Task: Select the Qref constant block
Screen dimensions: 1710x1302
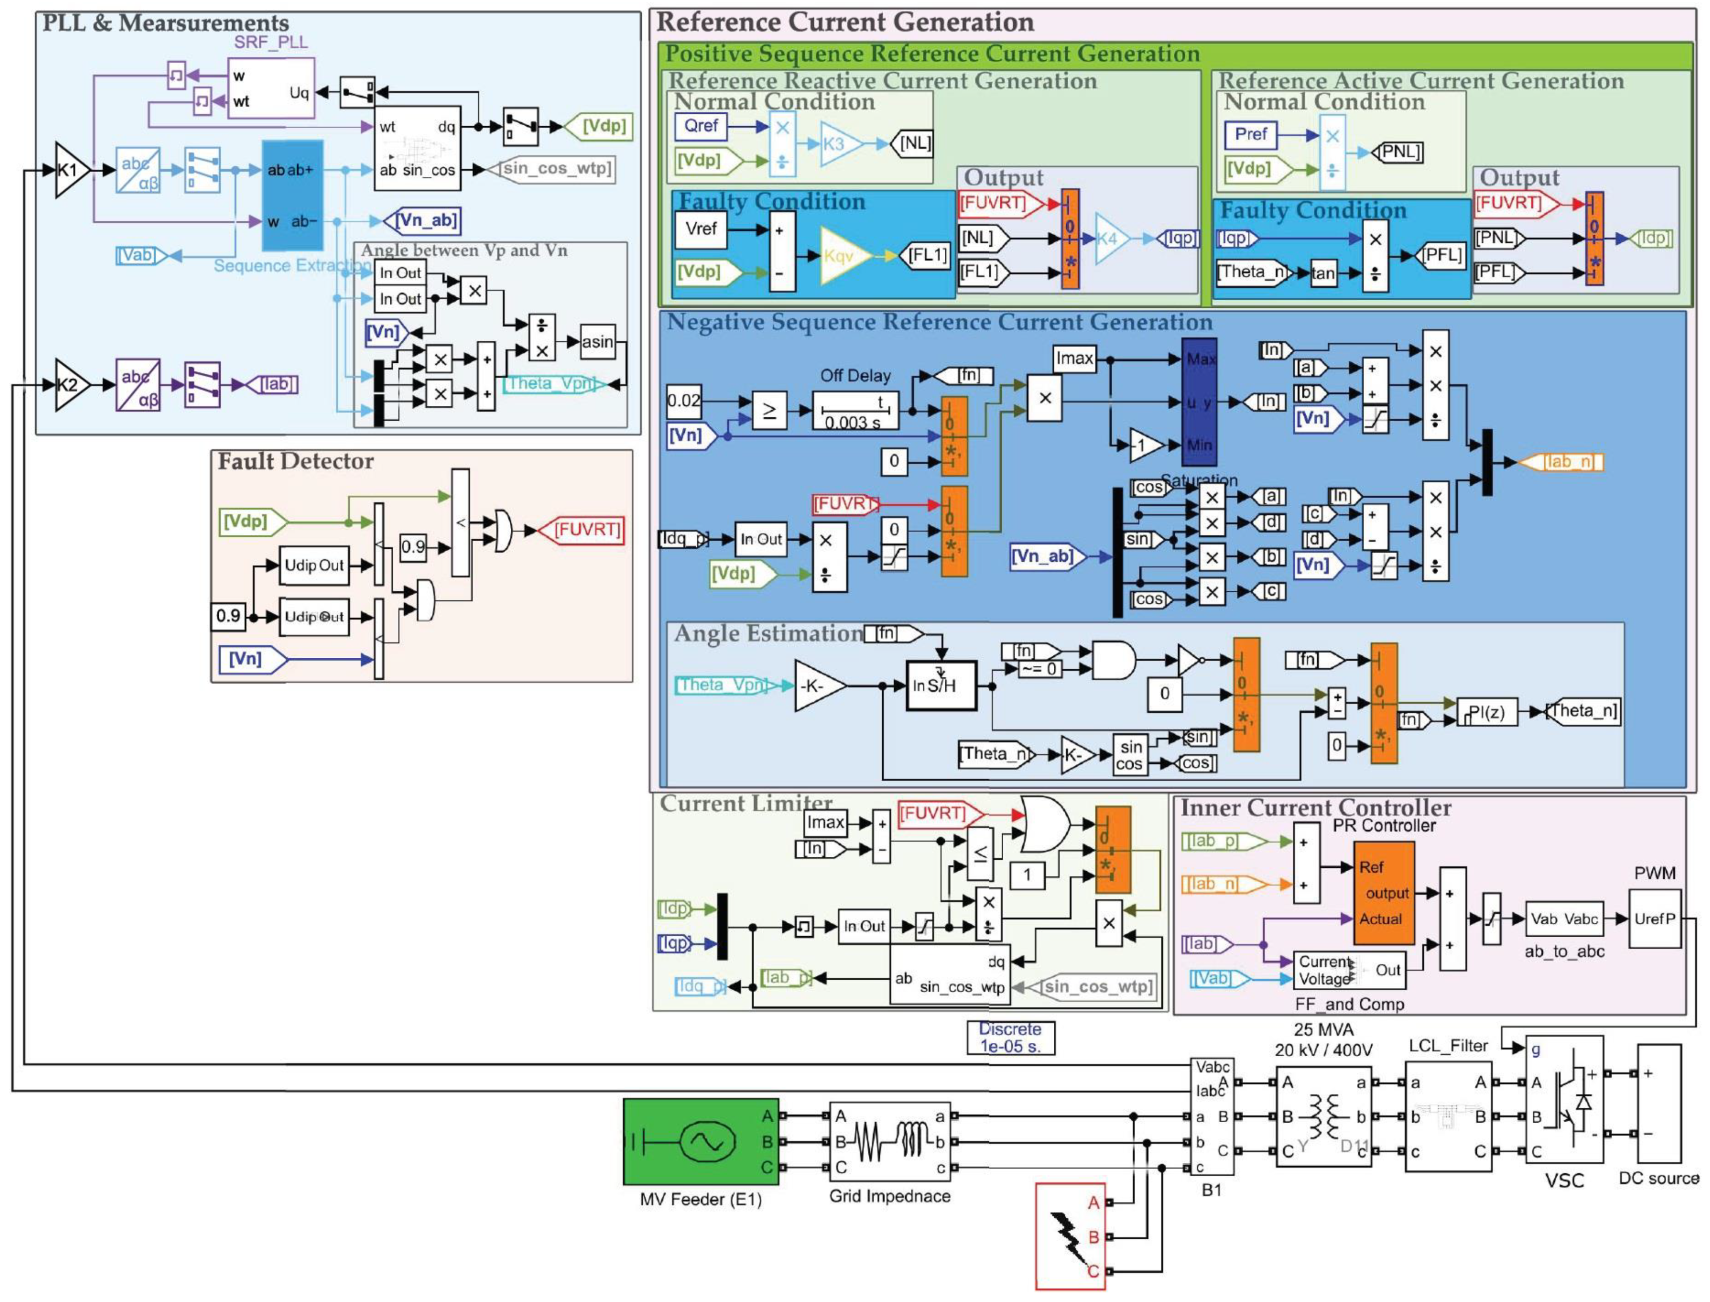Action: [x=701, y=126]
